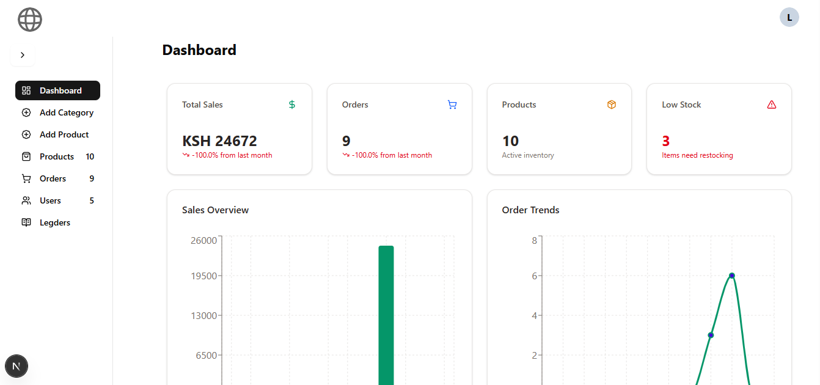Click the orange box icon on Products card
The width and height of the screenshot is (820, 385).
(612, 105)
